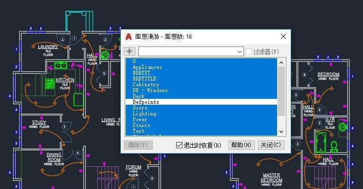Image resolution: width=363 pixels, height=189 pixels.
Task: Uncheck 退出时恢复(R) checkbox
Action: click(179, 145)
